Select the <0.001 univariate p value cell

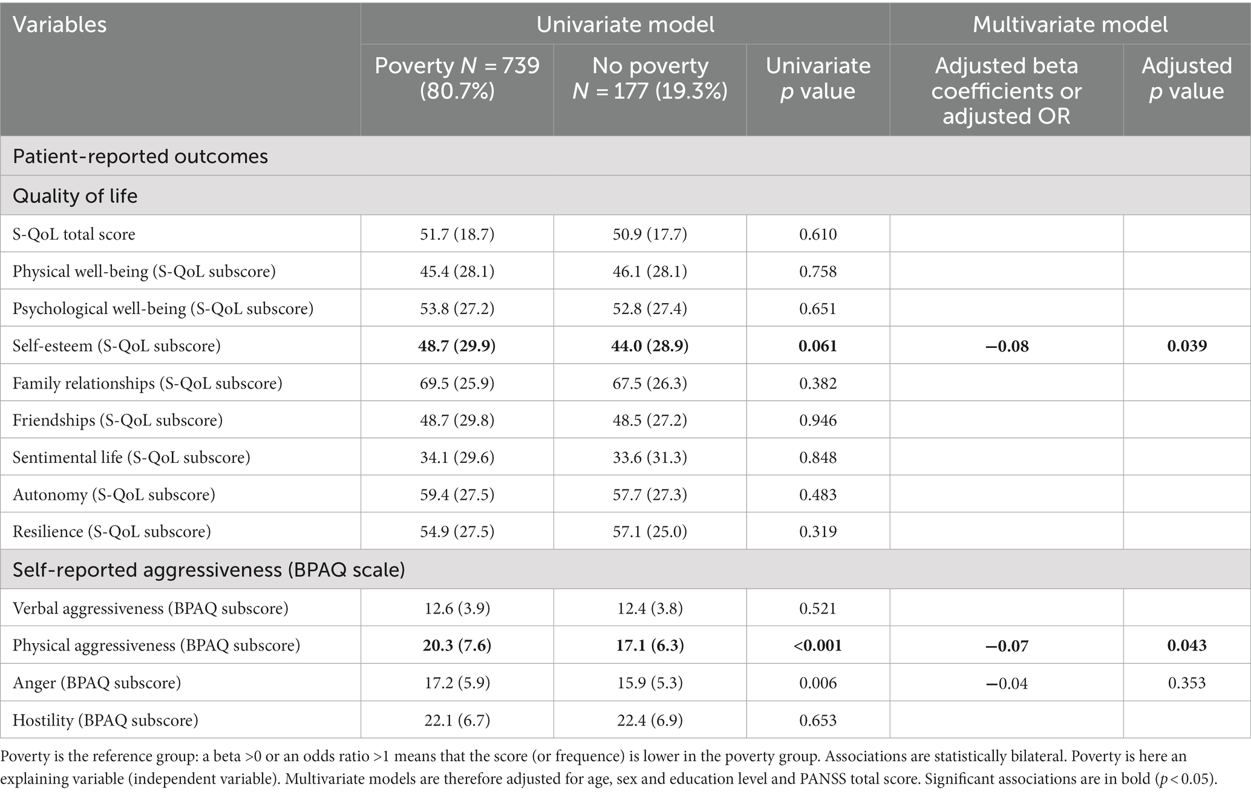tap(818, 645)
